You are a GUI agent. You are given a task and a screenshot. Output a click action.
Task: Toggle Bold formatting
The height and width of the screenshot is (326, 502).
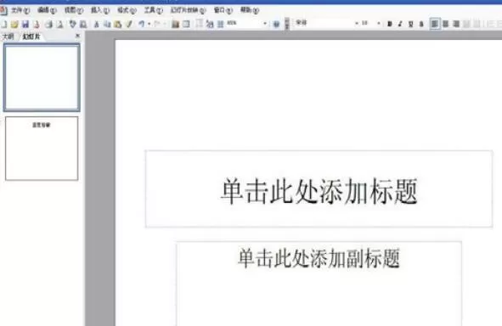click(390, 24)
